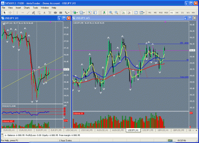Pick the ellipse shape tool
This screenshot has width=199, height=143.
[x=55, y=13]
